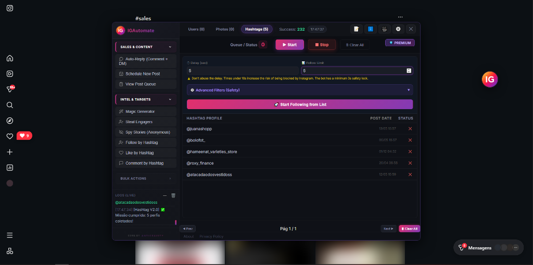The width and height of the screenshot is (533, 265).
Task: Open Schedule New Post
Action: (146, 74)
